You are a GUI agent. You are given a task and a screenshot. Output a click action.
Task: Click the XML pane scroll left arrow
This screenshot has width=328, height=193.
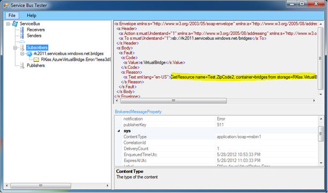pos(117,101)
